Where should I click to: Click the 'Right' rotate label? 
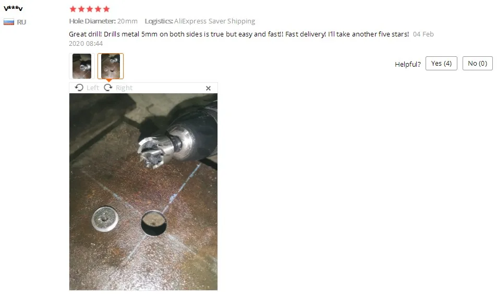(x=124, y=88)
